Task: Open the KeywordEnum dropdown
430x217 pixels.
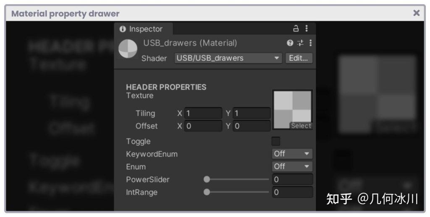Action: 292,154
